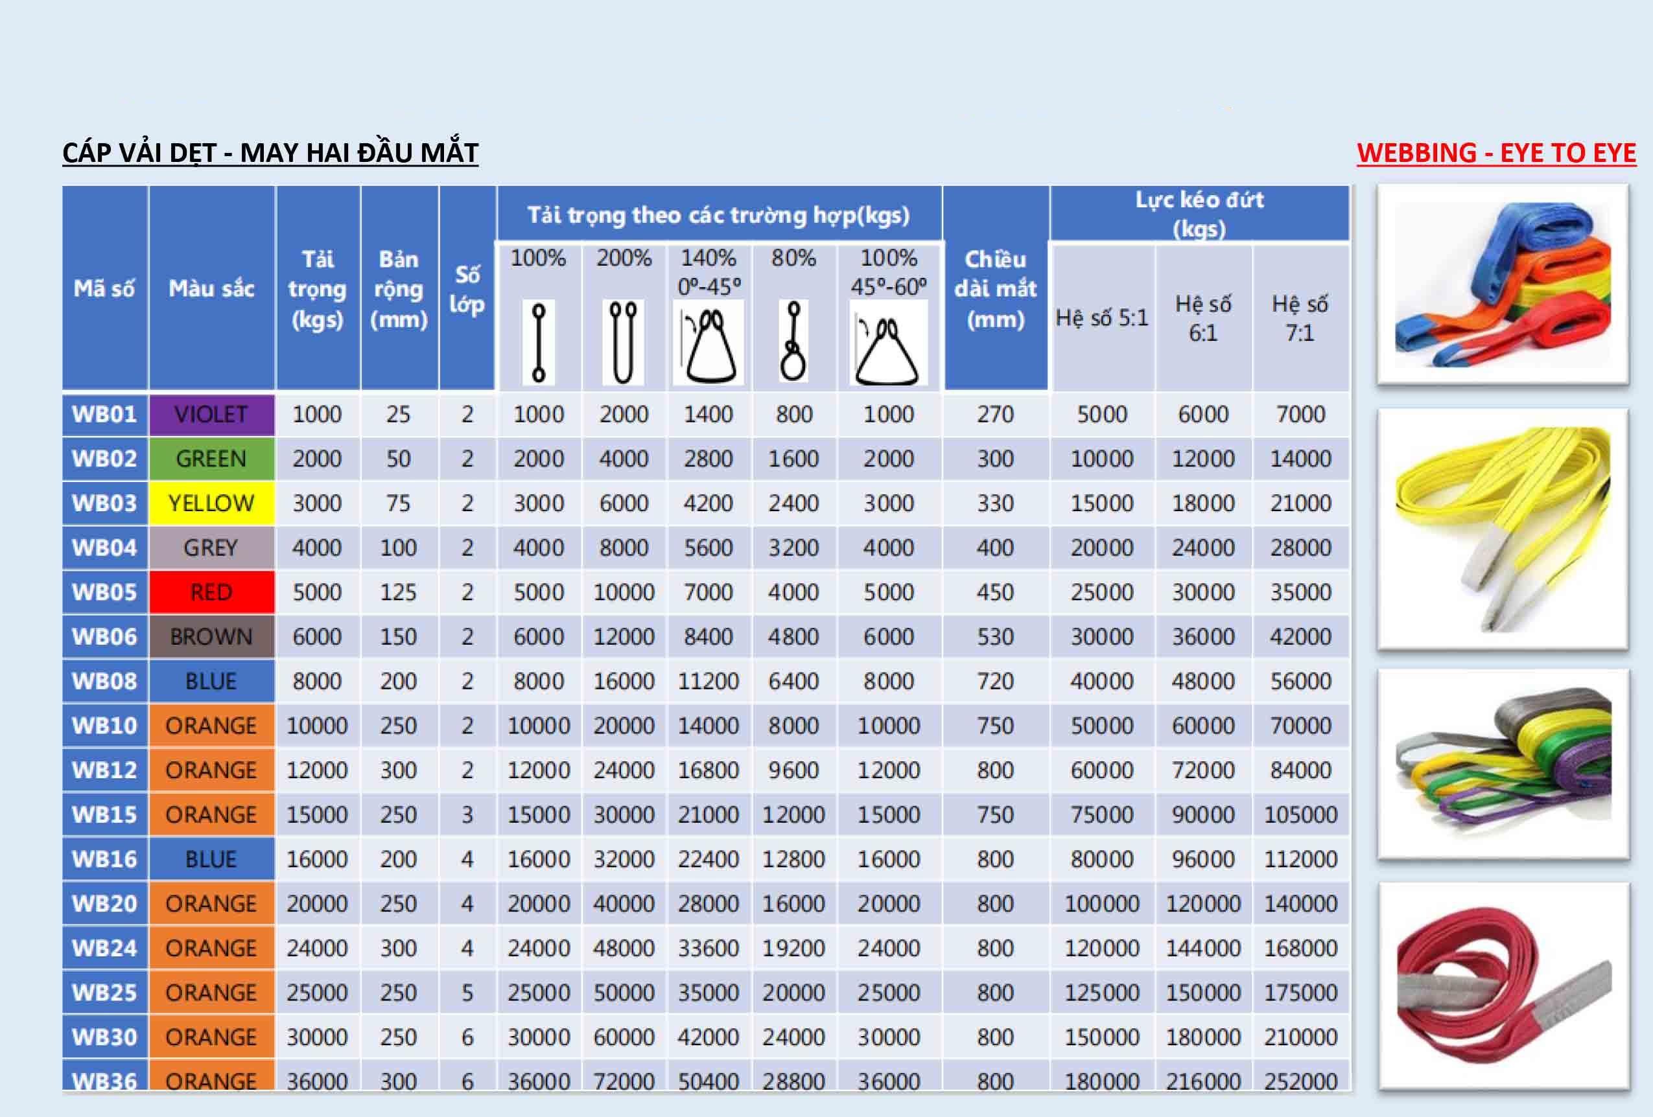Viewport: 1653px width, 1117px height.
Task: Click the 105000 value in row WB15
Action: (x=1300, y=815)
